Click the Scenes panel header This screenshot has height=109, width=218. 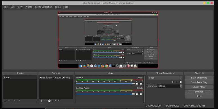pyautogui.click(x=20, y=73)
